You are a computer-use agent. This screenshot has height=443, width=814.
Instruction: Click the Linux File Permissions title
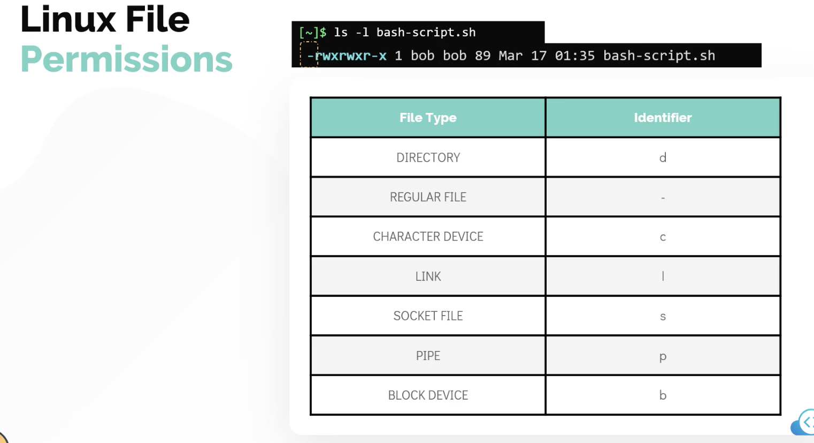pos(126,39)
